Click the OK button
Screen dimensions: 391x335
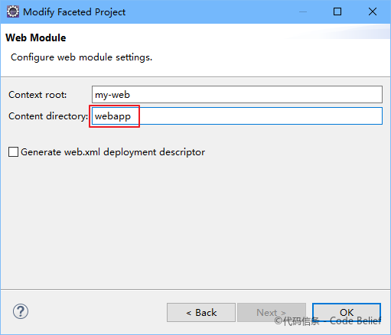pyautogui.click(x=347, y=312)
